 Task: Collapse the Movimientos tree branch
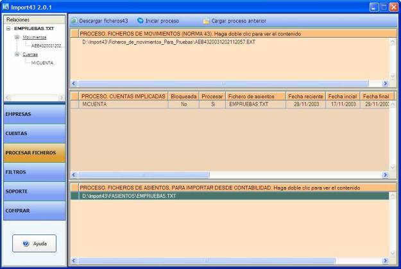coord(15,37)
